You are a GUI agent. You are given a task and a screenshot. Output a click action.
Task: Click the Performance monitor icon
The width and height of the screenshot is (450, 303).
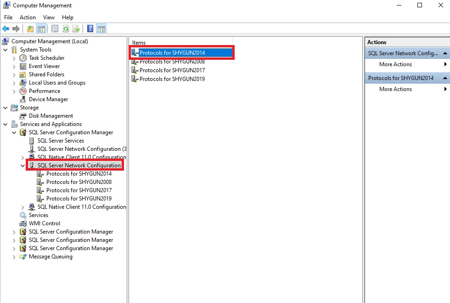[23, 91]
